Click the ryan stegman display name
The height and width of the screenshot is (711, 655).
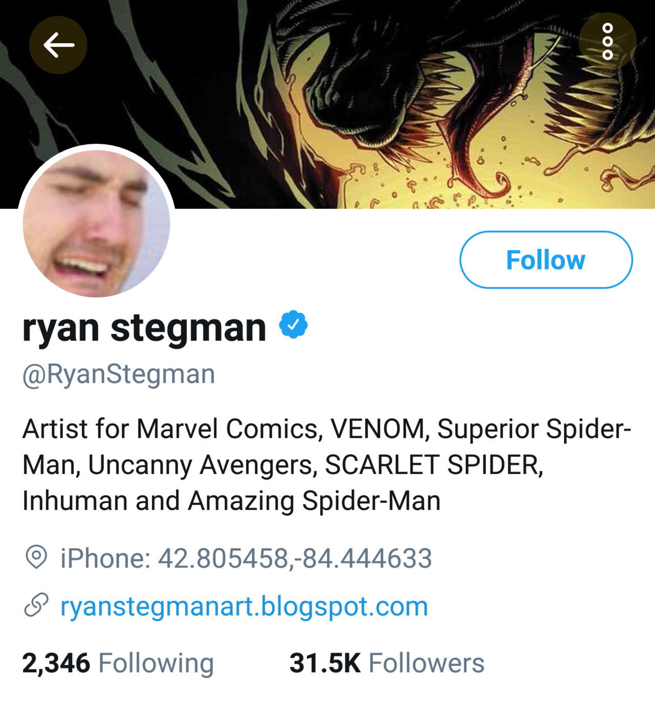(144, 328)
